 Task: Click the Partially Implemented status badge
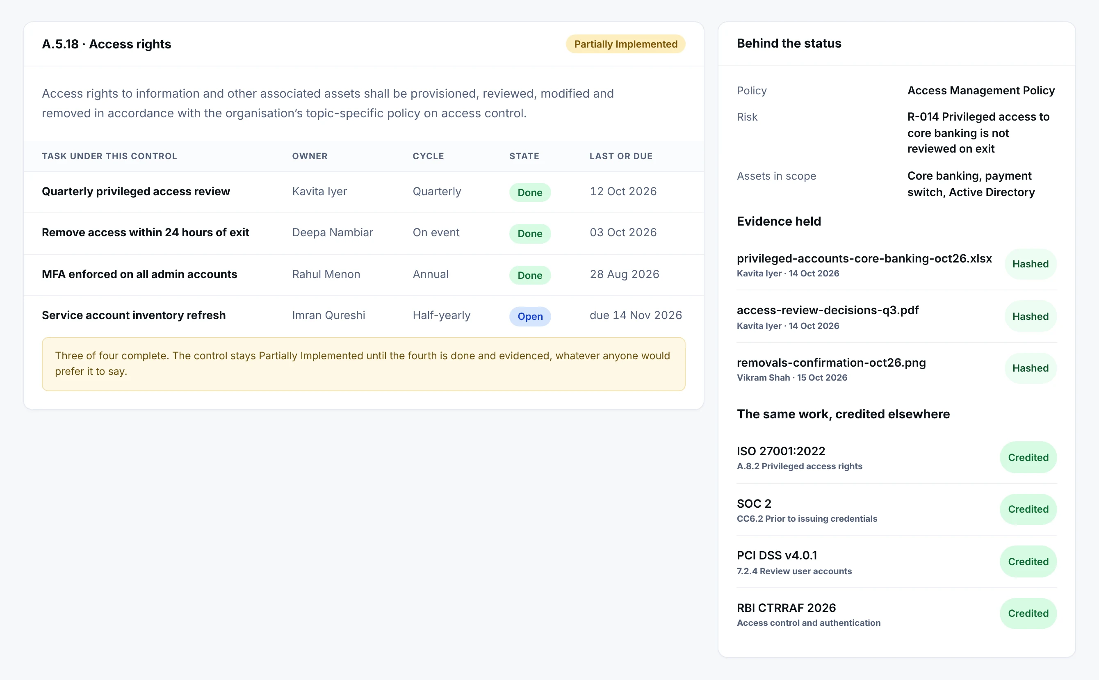(625, 44)
